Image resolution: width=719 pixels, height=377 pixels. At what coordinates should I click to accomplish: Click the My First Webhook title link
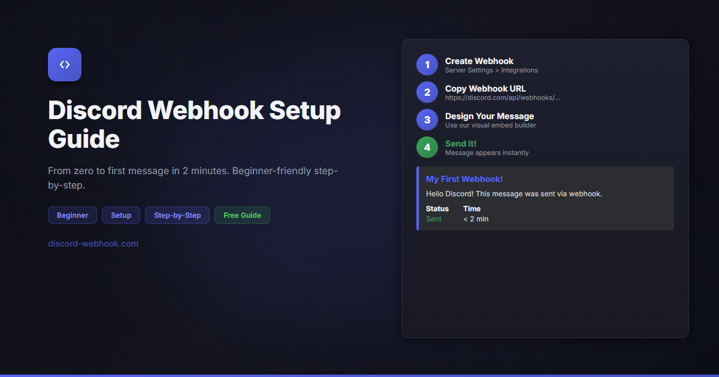coord(464,179)
